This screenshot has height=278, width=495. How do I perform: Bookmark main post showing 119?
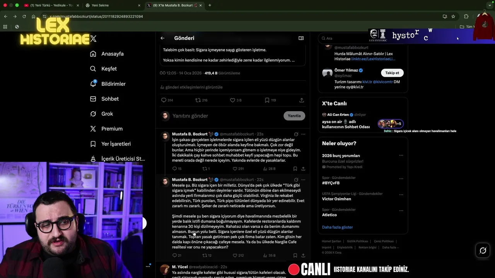[x=270, y=100]
